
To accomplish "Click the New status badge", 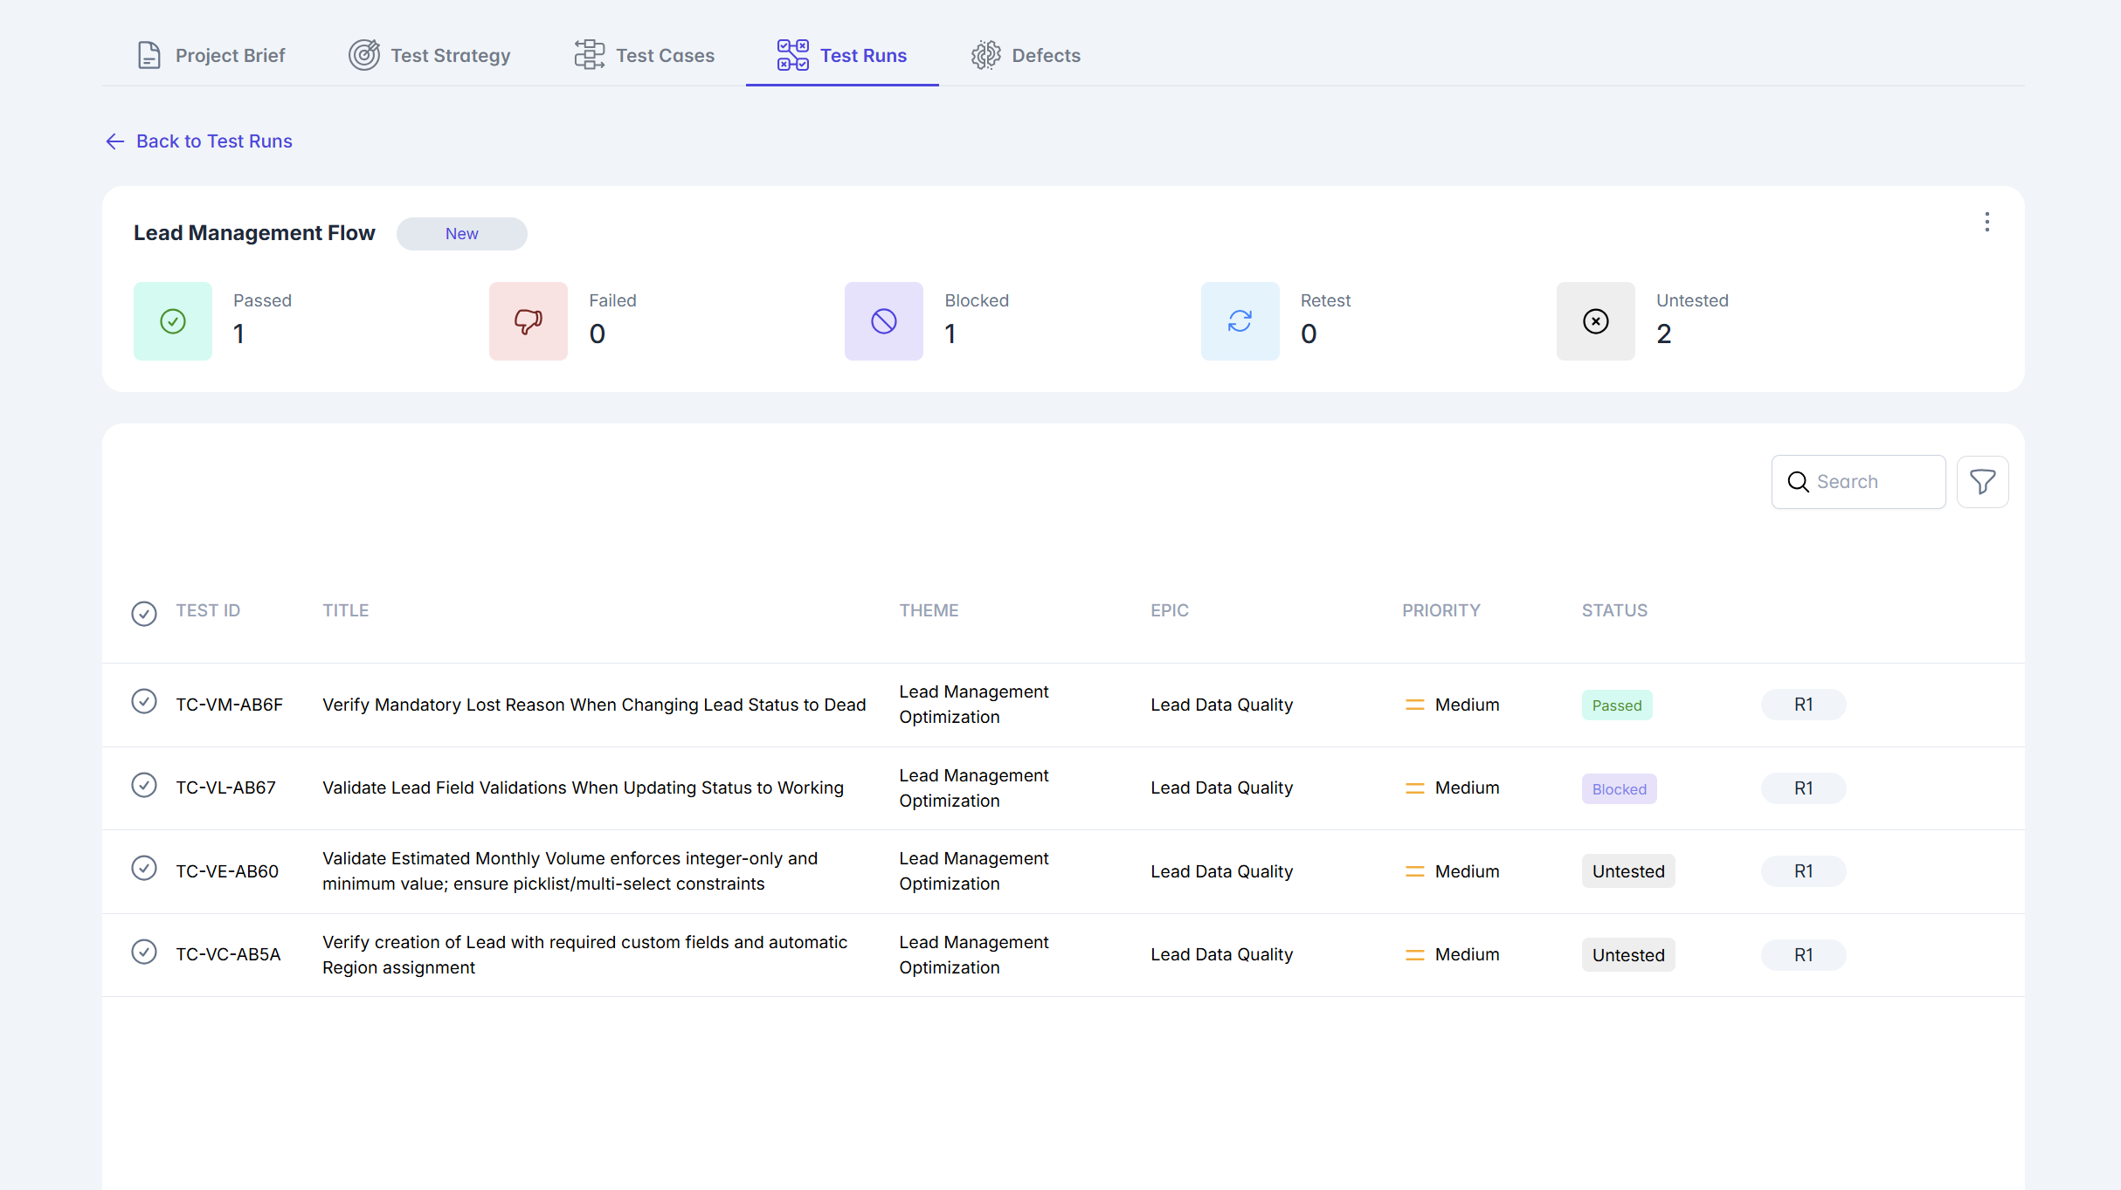I will pos(462,234).
